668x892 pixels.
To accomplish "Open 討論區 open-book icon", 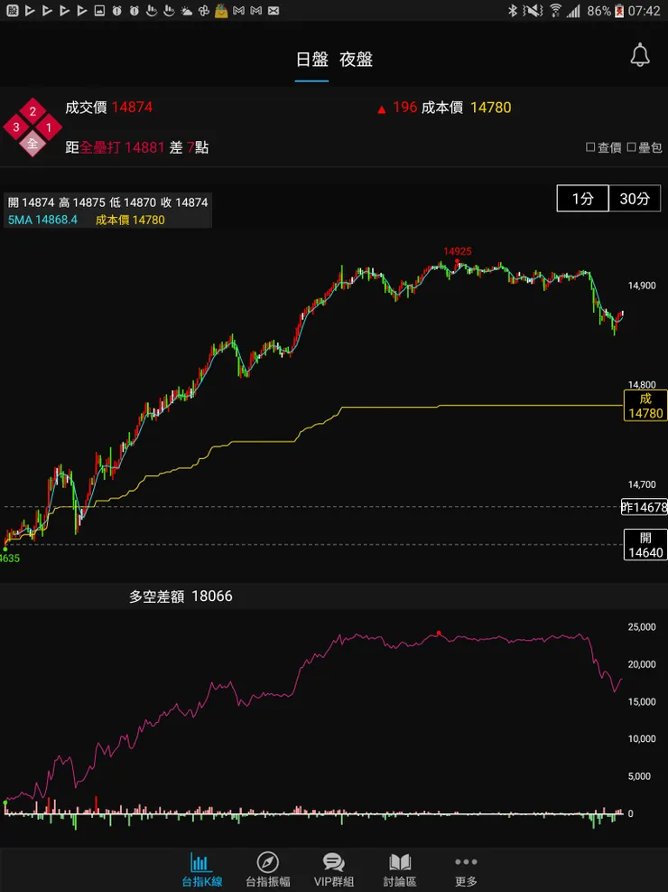I will [x=400, y=870].
